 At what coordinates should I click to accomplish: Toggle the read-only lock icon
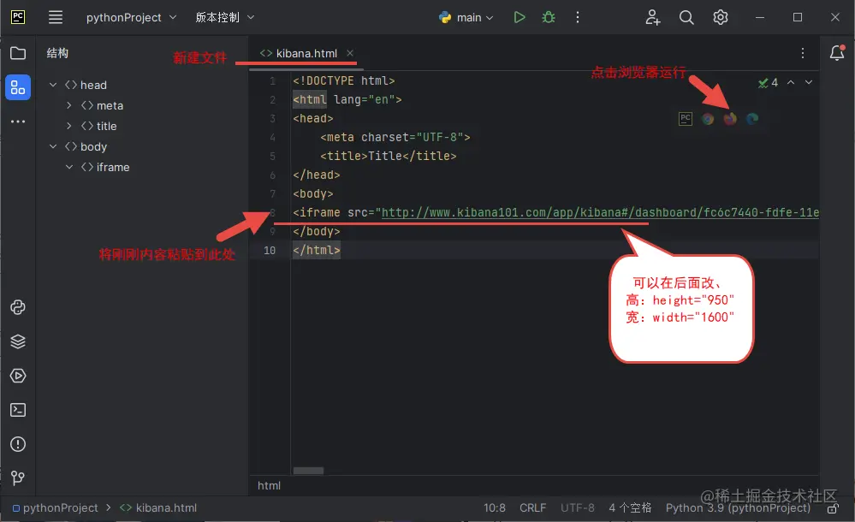[833, 509]
